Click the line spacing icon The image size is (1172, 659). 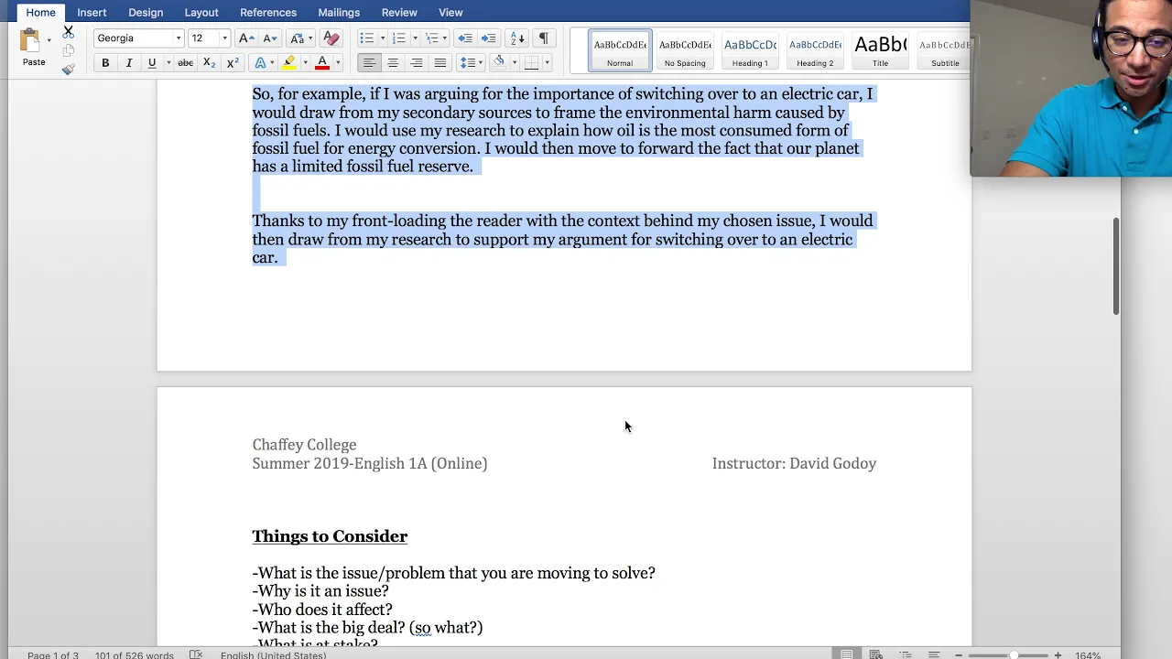tap(467, 63)
